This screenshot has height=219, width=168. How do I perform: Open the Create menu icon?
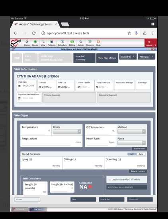(35, 42)
